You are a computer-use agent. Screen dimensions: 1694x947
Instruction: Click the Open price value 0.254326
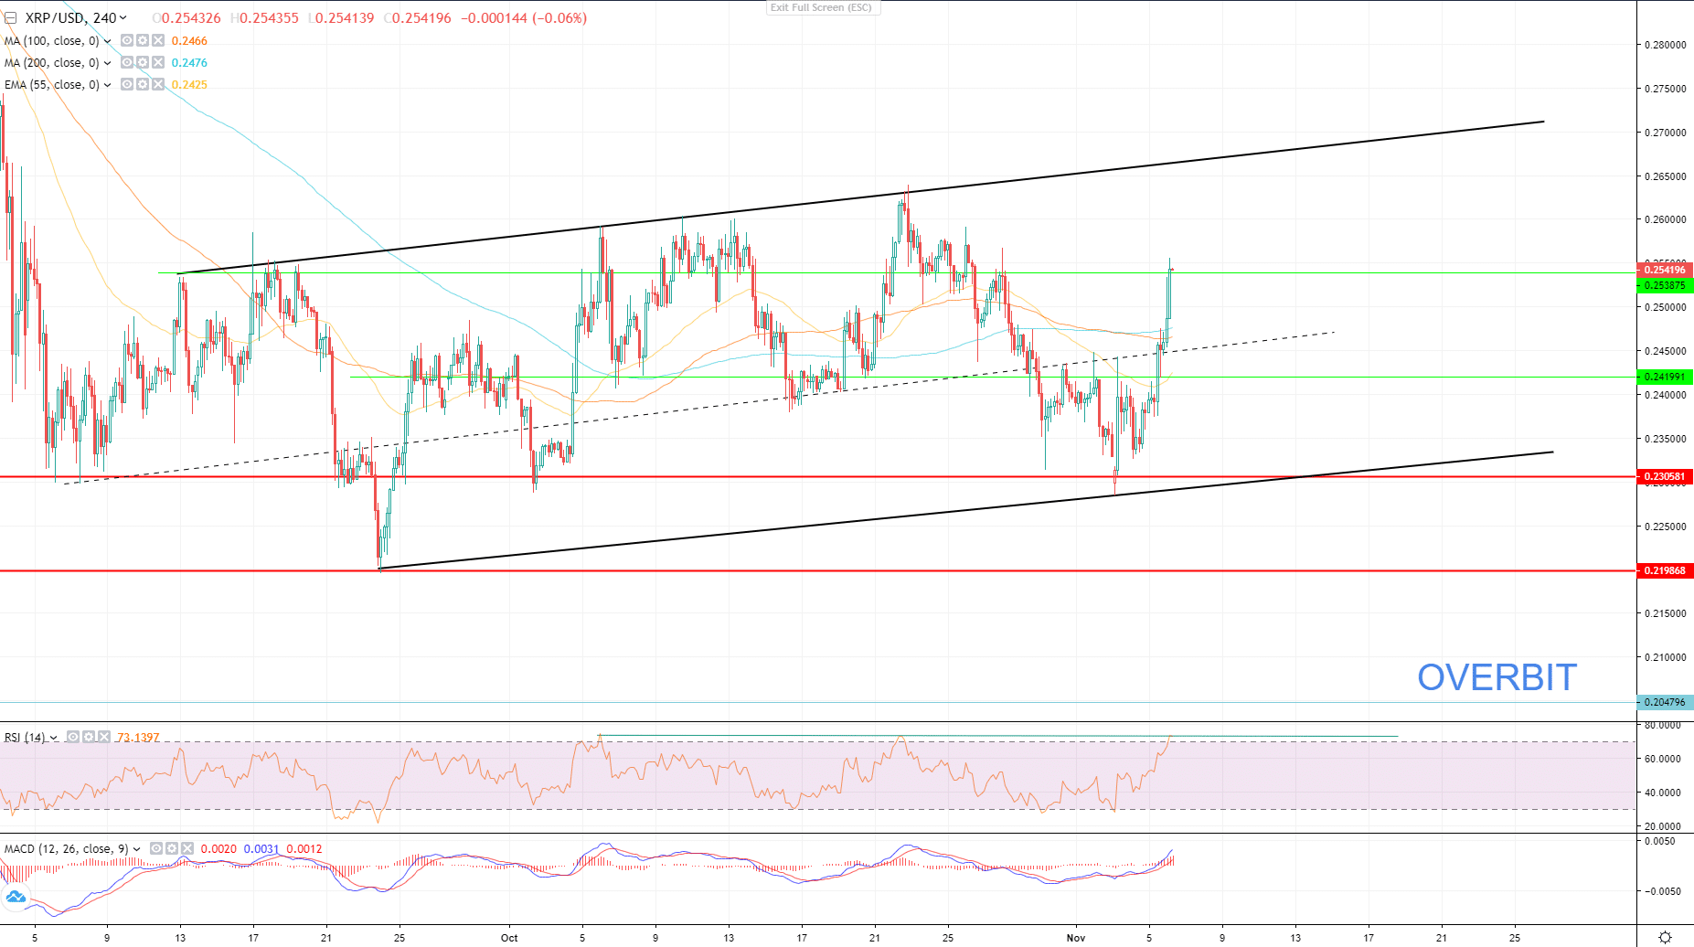coord(191,18)
